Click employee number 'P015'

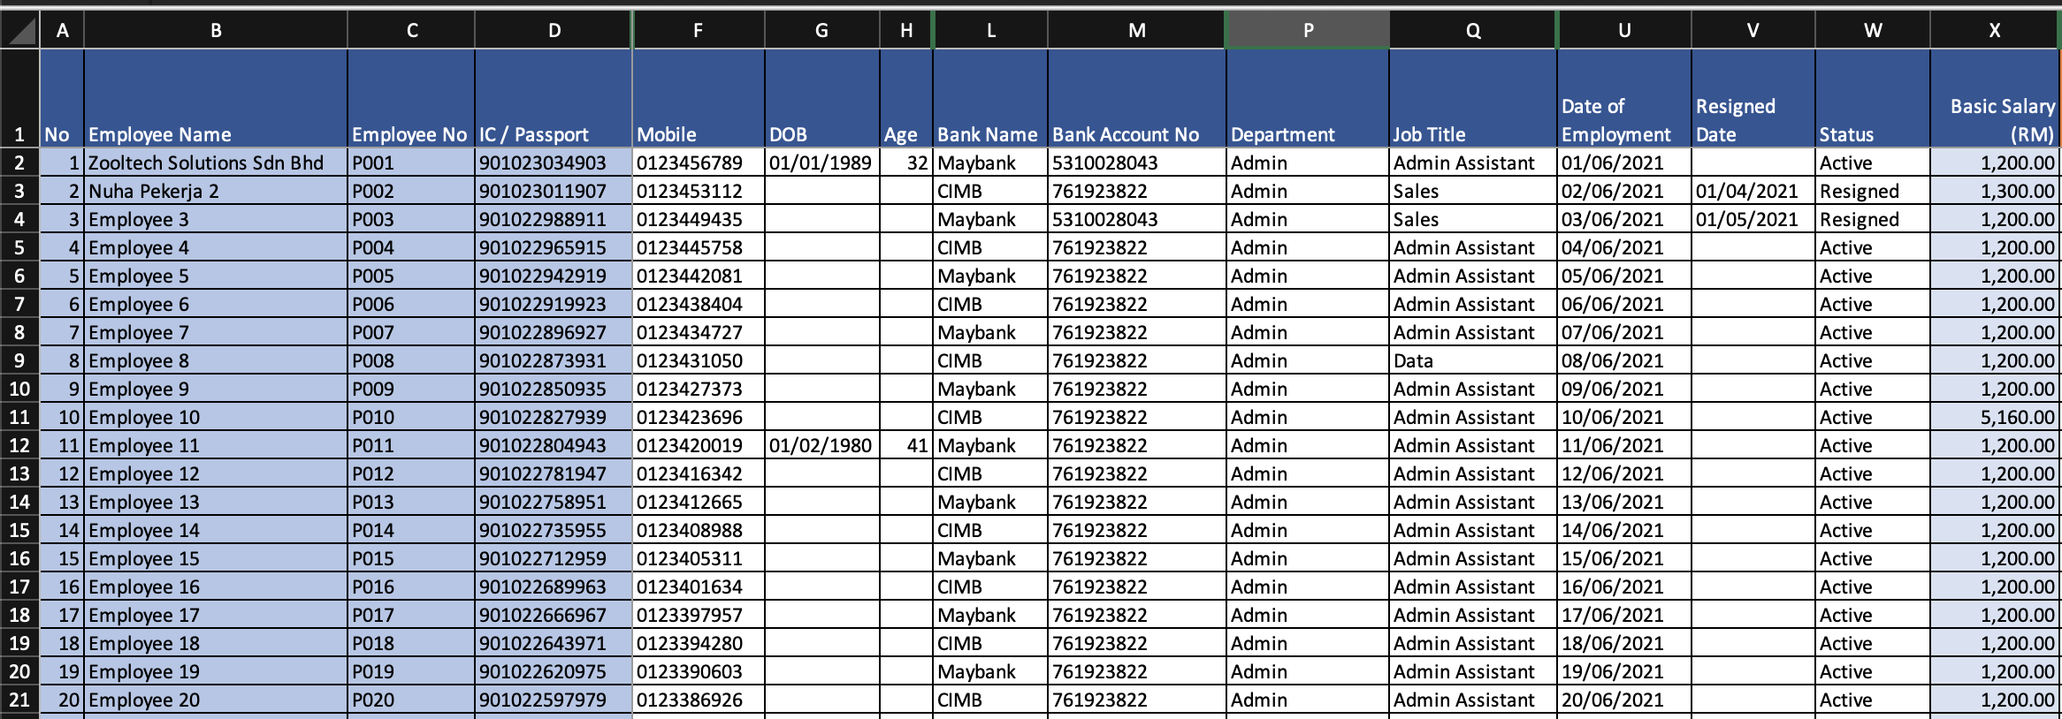pos(411,558)
